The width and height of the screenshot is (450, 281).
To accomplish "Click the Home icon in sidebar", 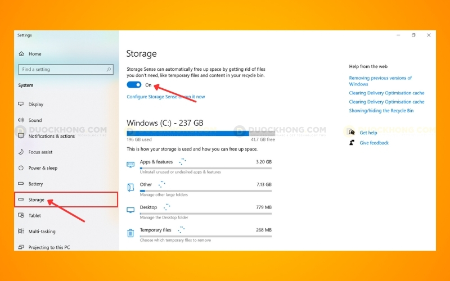I will click(x=21, y=54).
